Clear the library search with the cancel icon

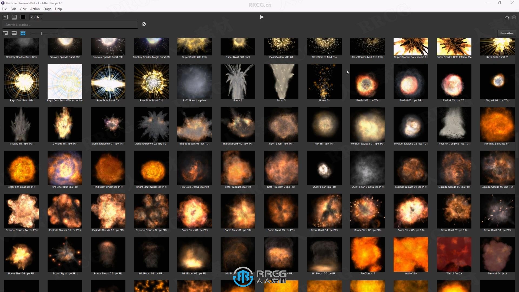coord(144,24)
